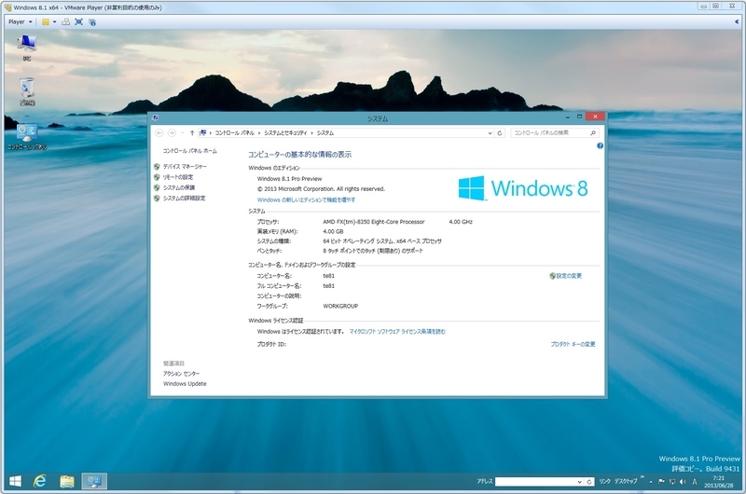Click the volume speaker icon in tray
The width and height of the screenshot is (746, 494).
(683, 482)
